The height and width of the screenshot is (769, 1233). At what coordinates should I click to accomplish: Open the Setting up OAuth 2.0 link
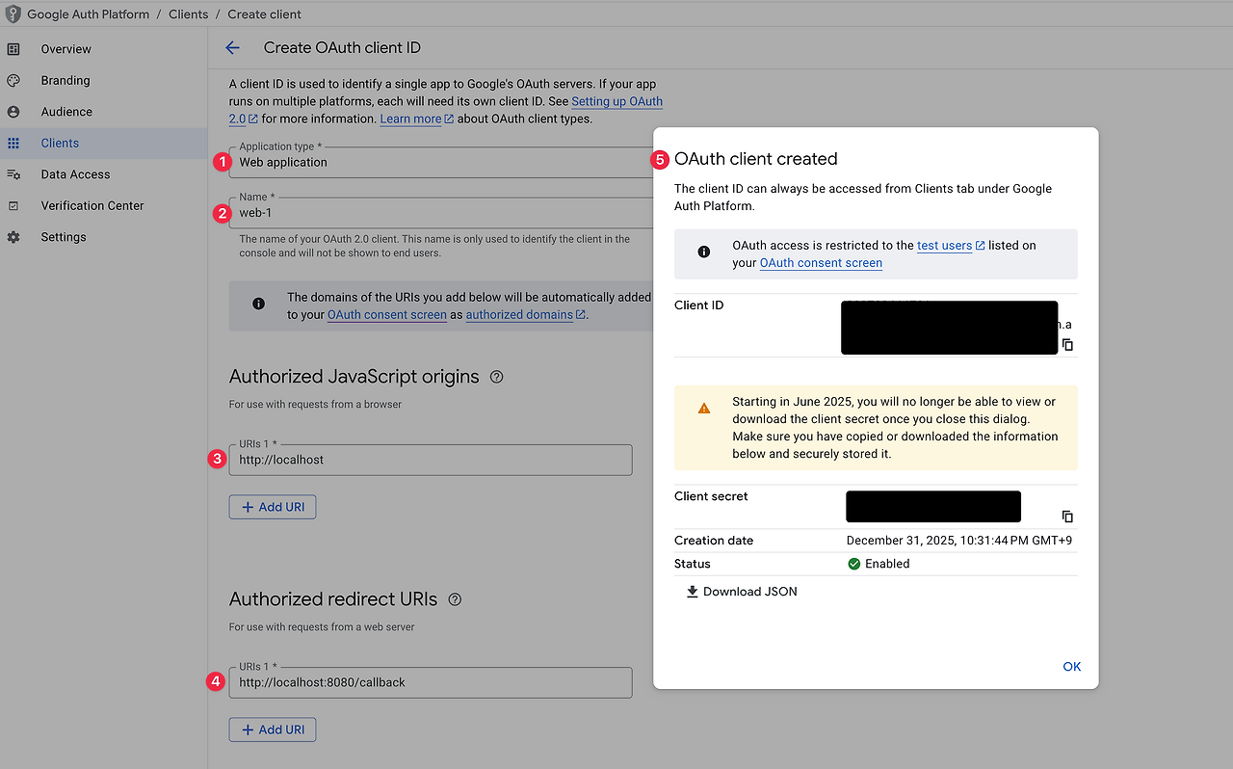tap(616, 101)
